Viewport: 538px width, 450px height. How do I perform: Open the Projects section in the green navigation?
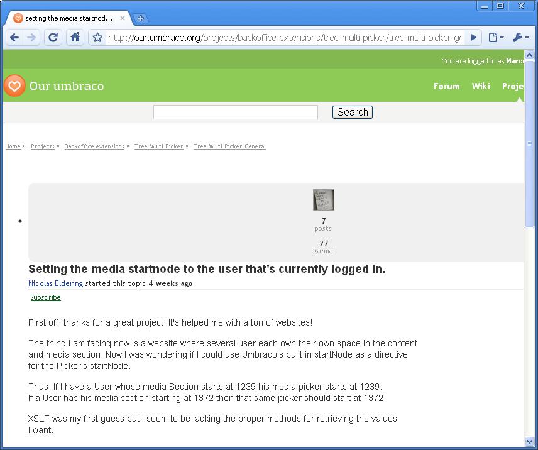(x=513, y=86)
